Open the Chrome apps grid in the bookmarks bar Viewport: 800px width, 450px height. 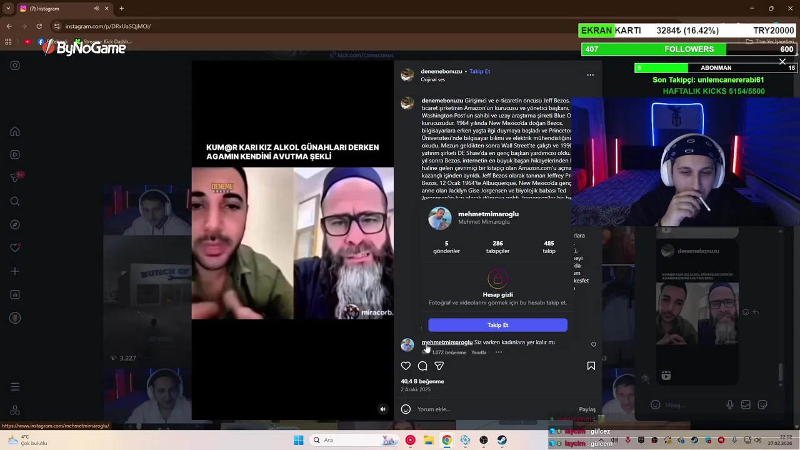[x=8, y=42]
